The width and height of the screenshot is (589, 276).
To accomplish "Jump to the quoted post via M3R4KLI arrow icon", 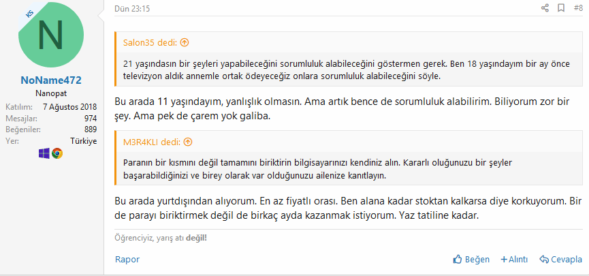I will click(189, 142).
